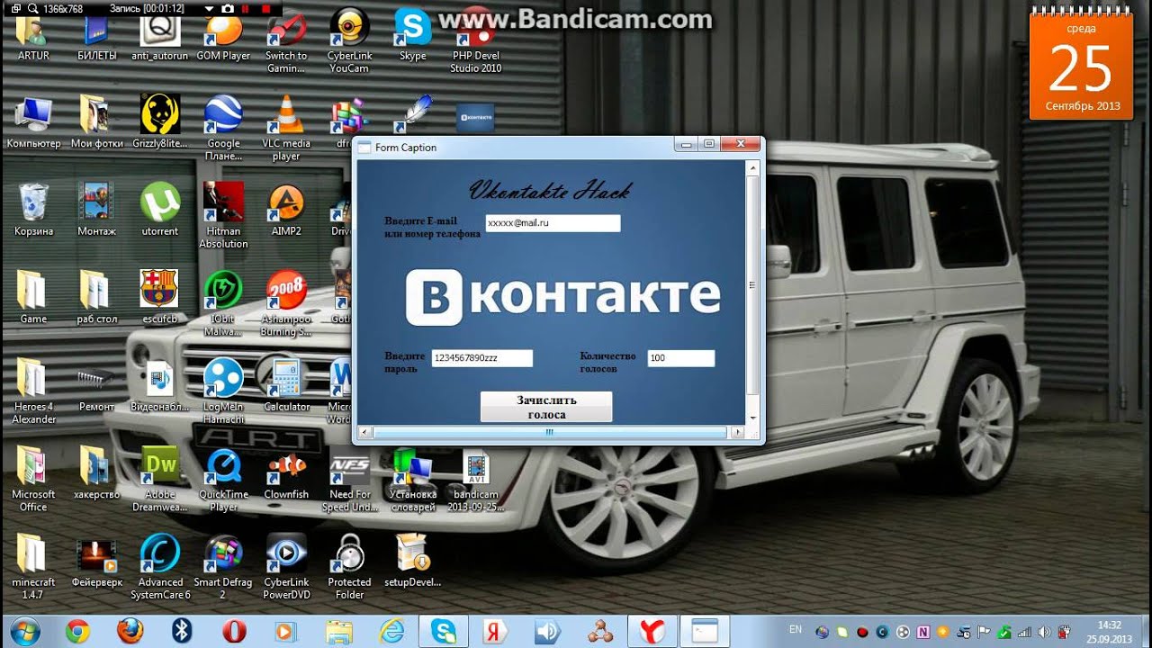
Task: Select the GOM Player shortcut
Action: click(223, 37)
